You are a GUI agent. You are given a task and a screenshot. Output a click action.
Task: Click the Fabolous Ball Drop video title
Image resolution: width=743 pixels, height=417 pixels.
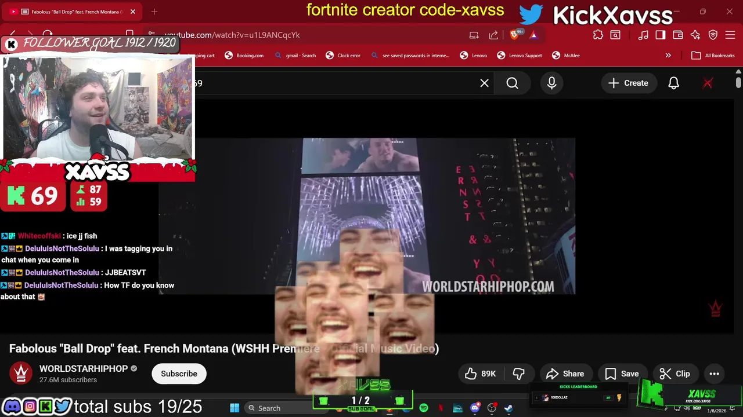(x=224, y=349)
